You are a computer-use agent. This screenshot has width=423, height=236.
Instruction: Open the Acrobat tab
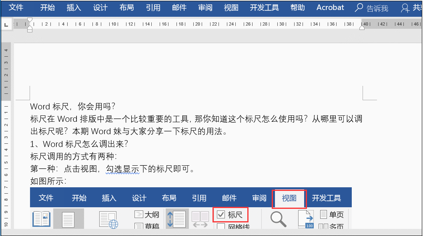coord(330,7)
